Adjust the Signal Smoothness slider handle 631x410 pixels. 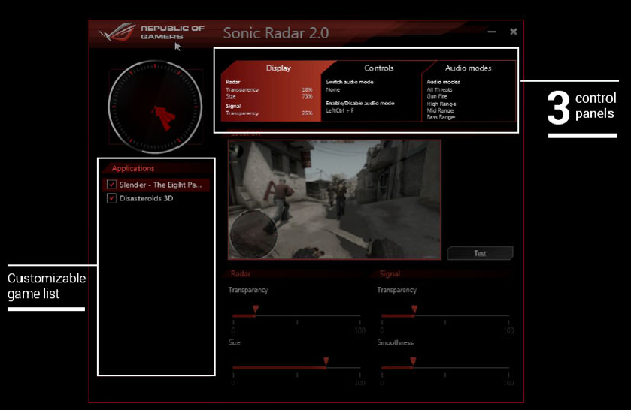coord(413,361)
